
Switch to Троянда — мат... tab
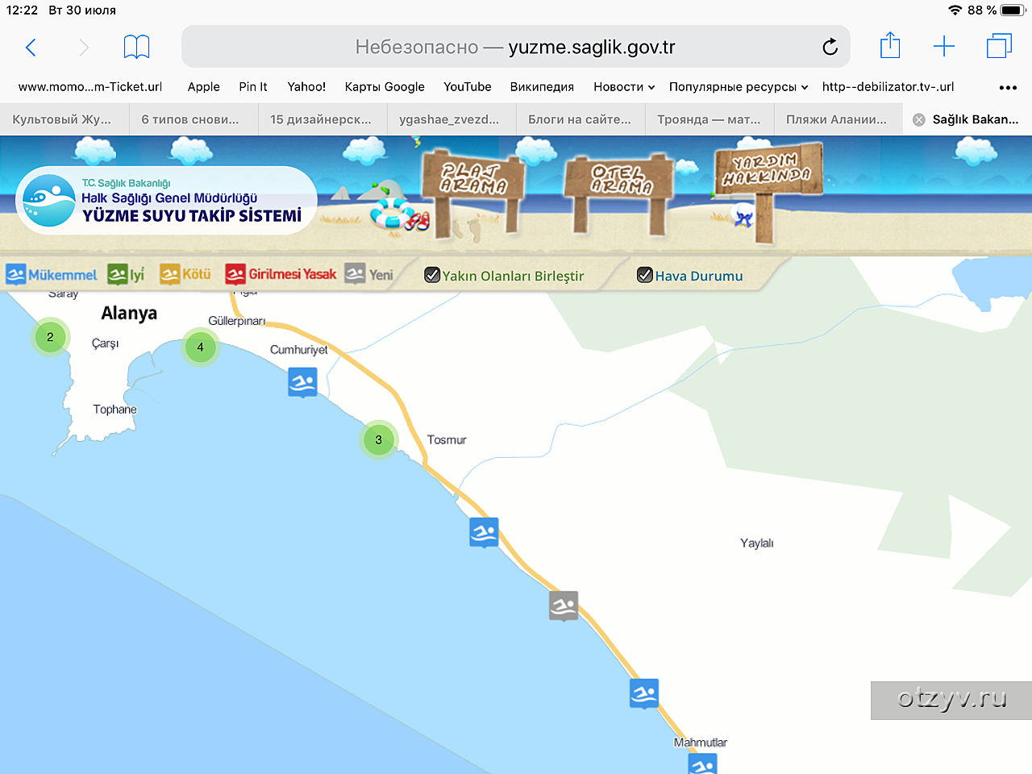point(709,119)
